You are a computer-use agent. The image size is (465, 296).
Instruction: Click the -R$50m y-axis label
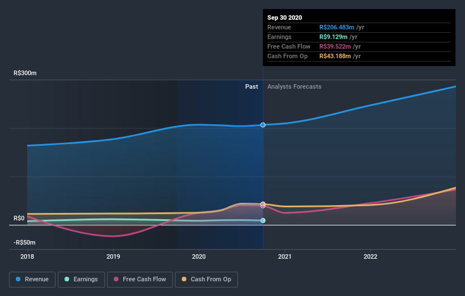point(24,242)
